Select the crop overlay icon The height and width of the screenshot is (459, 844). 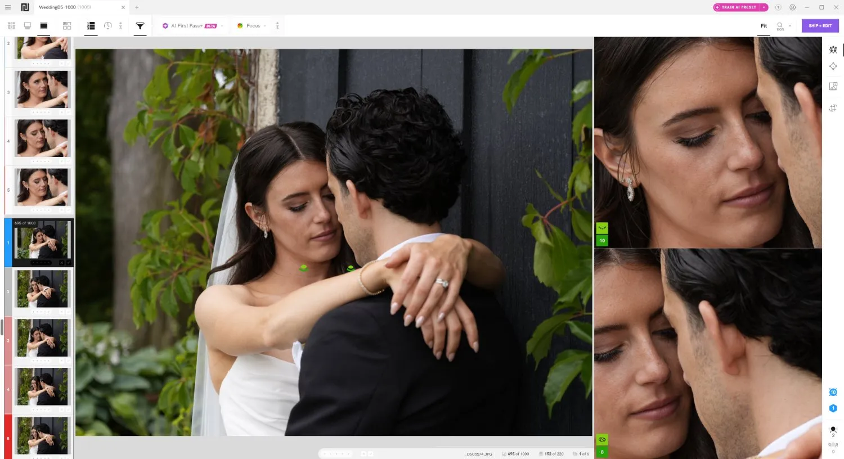coord(833,107)
